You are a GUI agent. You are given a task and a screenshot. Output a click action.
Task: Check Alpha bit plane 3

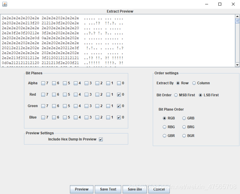tap(86, 83)
